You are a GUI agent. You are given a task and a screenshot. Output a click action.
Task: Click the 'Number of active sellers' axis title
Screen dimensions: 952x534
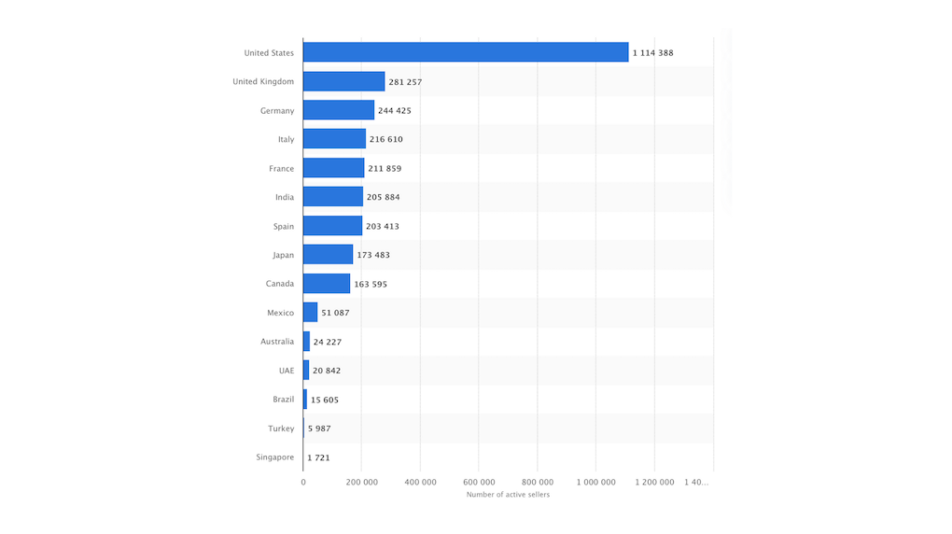tap(508, 495)
